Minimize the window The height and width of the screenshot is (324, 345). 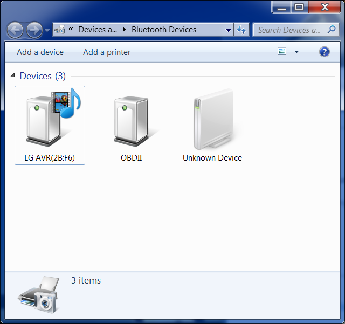point(281,7)
